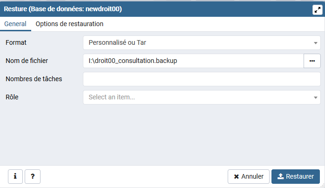Expand the Format dropdown arrow
The image size is (325, 188).
pyautogui.click(x=316, y=43)
